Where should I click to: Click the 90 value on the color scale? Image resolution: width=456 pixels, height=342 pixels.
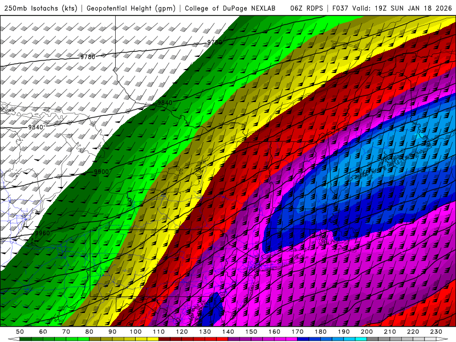click(x=112, y=332)
